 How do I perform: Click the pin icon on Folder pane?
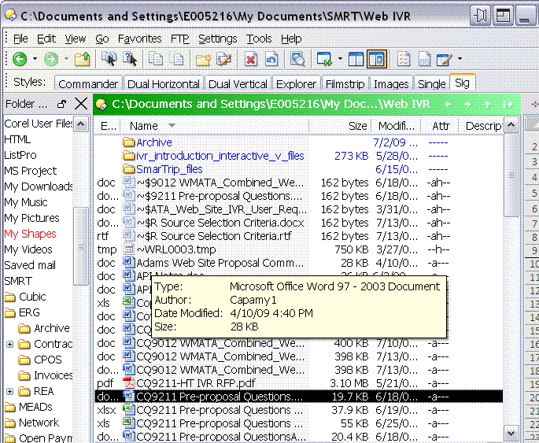click(62, 104)
